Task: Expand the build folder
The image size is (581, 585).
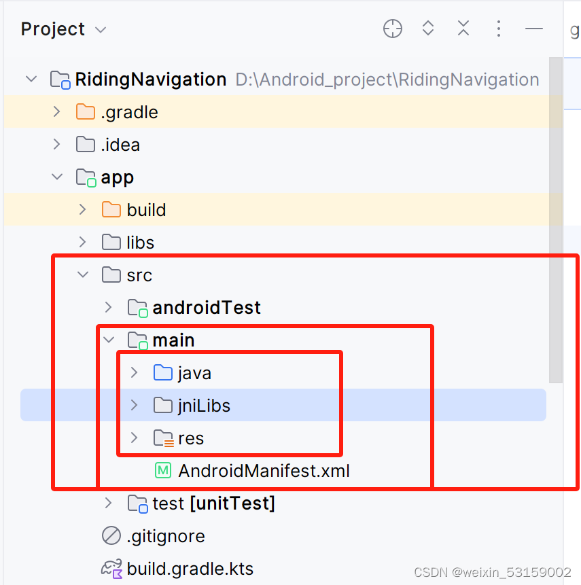Action: (x=82, y=209)
